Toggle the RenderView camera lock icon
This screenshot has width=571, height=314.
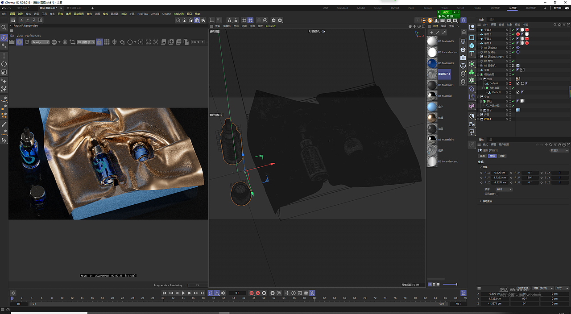pyautogui.click(x=99, y=42)
